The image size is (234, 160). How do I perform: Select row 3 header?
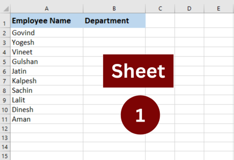pos(5,42)
